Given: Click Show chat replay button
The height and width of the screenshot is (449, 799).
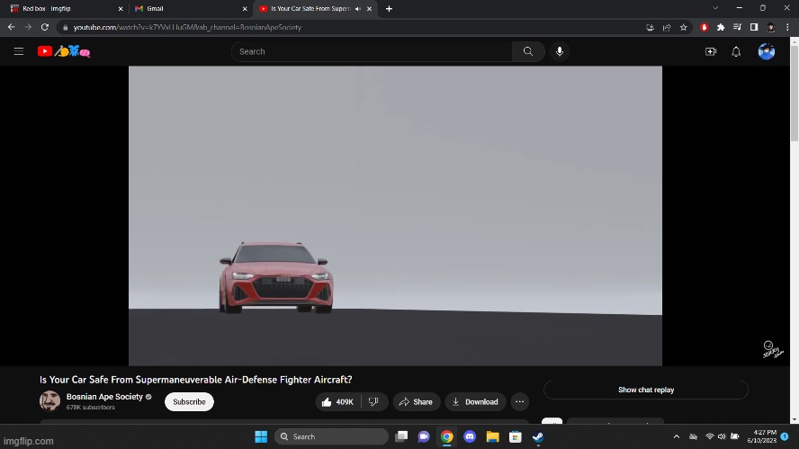Looking at the screenshot, I should tap(646, 390).
